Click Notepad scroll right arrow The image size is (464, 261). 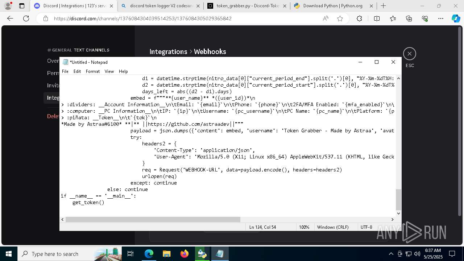pyautogui.click(x=392, y=219)
